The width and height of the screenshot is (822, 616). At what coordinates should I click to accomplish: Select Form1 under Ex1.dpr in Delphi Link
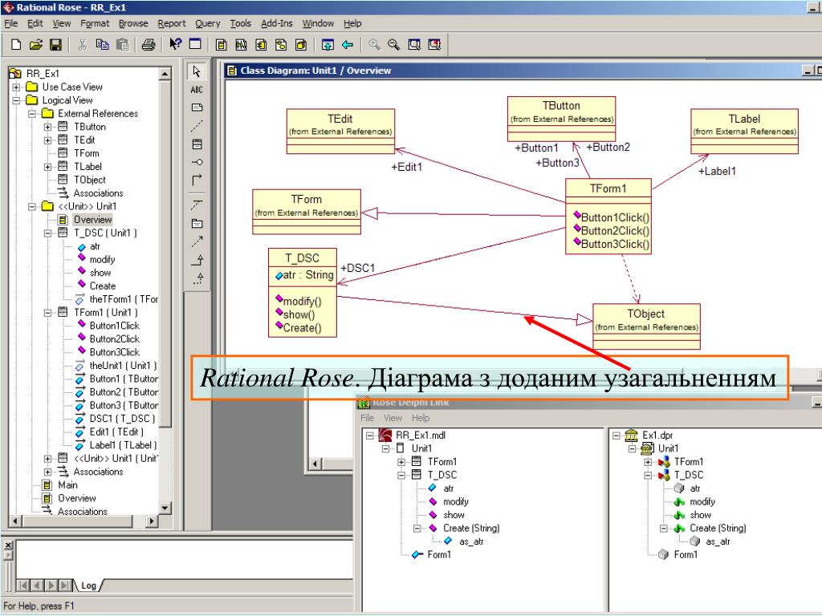[686, 555]
